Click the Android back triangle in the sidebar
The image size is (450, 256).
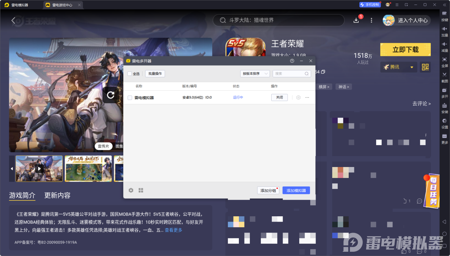(444, 222)
